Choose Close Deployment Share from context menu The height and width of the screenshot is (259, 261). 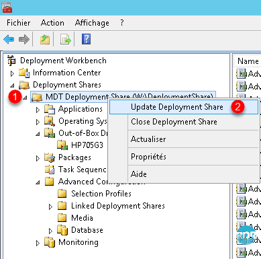tap(184, 122)
